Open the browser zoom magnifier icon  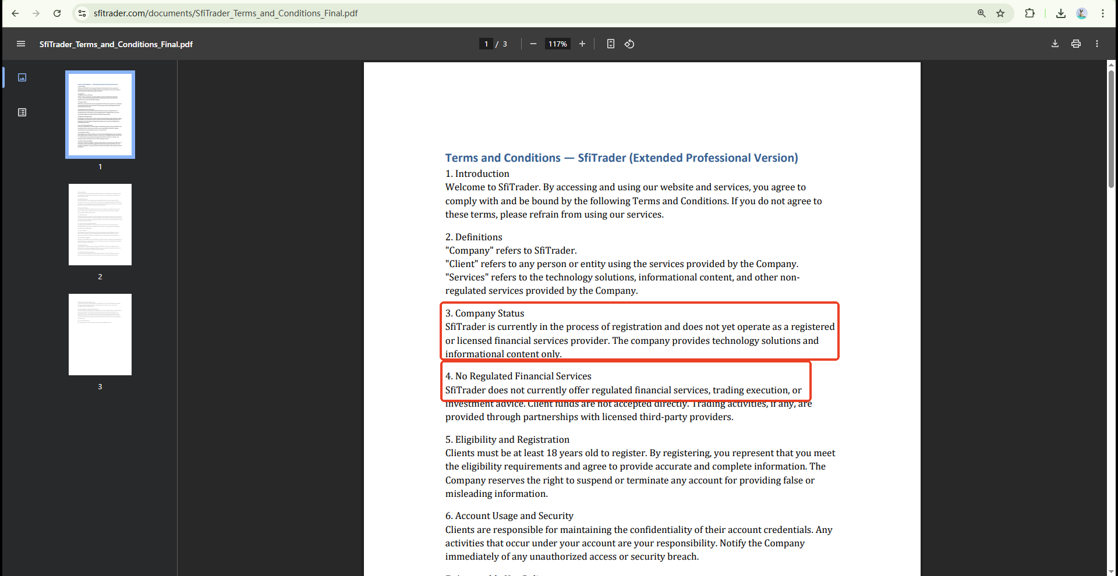(982, 13)
